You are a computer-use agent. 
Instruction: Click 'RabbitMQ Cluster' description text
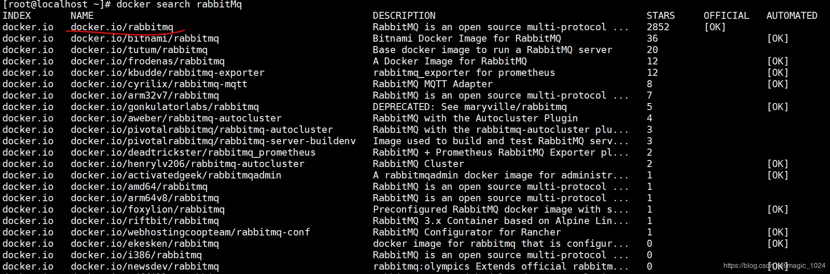(x=419, y=164)
